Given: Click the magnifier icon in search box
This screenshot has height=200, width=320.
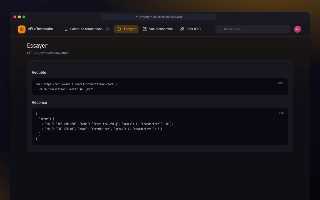Looking at the screenshot, I should click(x=220, y=29).
